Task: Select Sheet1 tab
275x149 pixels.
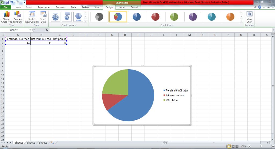Action: pos(19,143)
